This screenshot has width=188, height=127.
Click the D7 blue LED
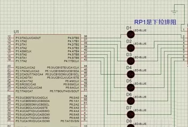click(131, 114)
